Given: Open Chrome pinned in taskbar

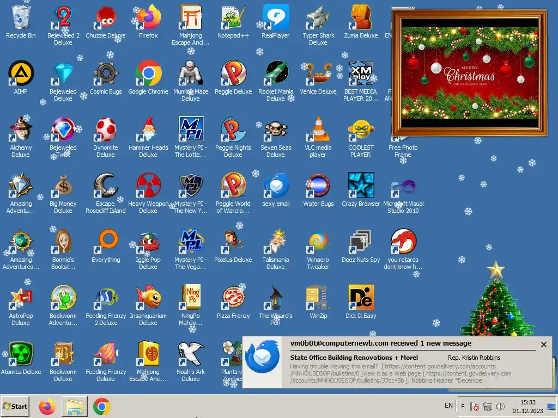Looking at the screenshot, I should pyautogui.click(x=102, y=407).
